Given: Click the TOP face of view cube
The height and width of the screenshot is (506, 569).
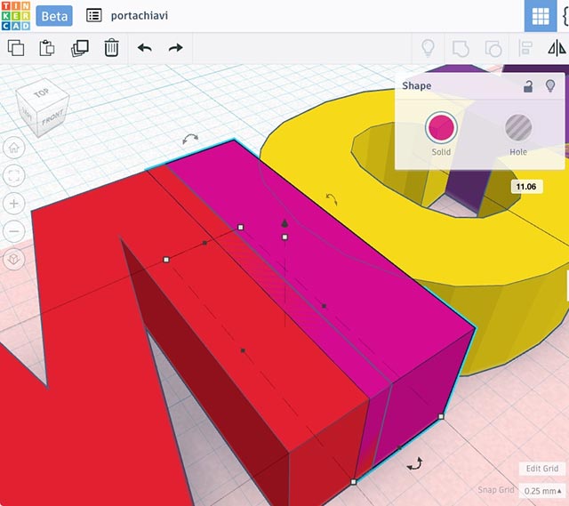Looking at the screenshot, I should click(x=41, y=93).
